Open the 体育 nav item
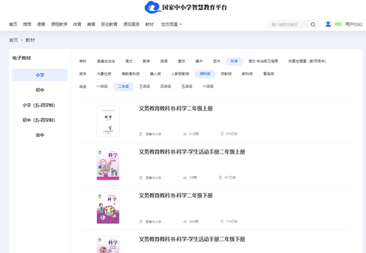Screen dimensions: 366x253 point(77,24)
